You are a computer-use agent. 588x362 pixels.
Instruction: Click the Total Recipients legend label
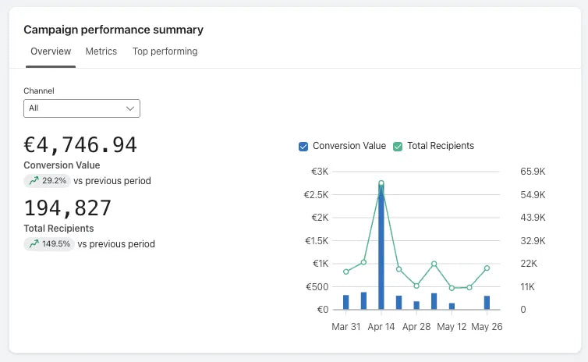[440, 146]
